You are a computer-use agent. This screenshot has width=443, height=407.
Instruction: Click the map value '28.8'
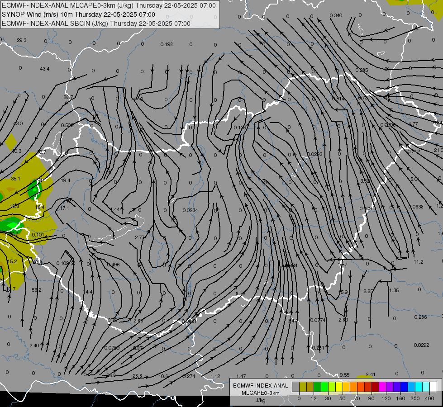pos(137,376)
